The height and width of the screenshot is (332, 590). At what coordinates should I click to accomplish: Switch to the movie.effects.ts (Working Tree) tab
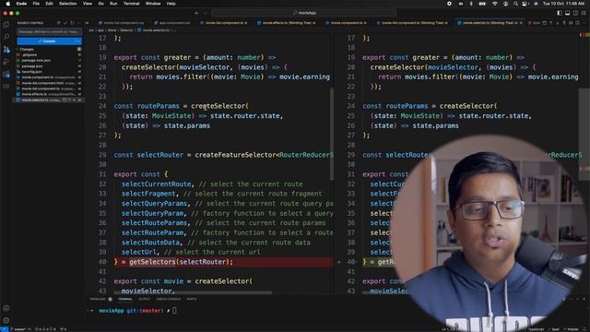288,23
